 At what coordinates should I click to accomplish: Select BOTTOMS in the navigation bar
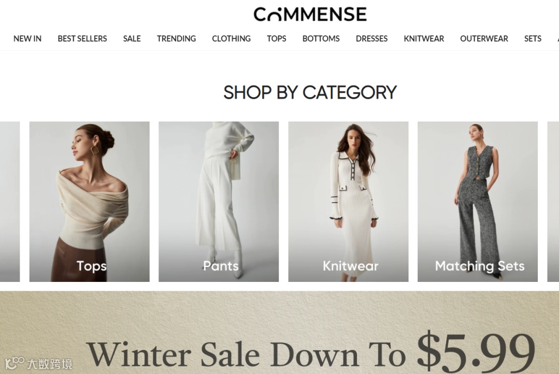coord(321,38)
